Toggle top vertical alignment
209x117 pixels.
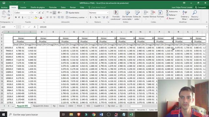click(48, 13)
